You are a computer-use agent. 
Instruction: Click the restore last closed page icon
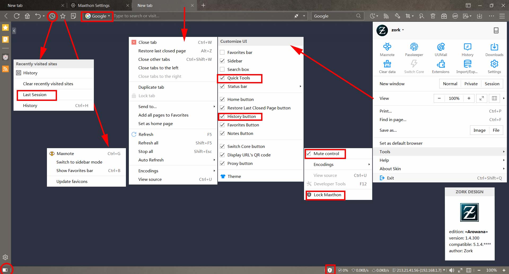point(38,16)
